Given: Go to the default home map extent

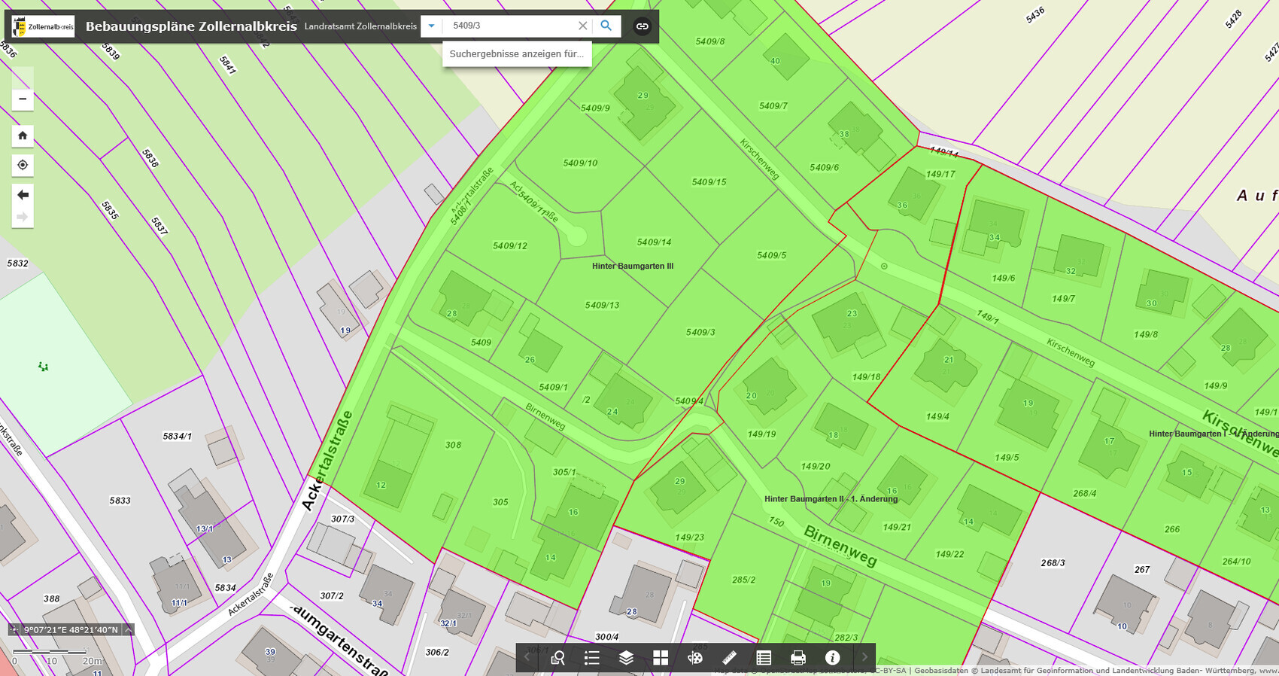Looking at the screenshot, I should pyautogui.click(x=23, y=136).
